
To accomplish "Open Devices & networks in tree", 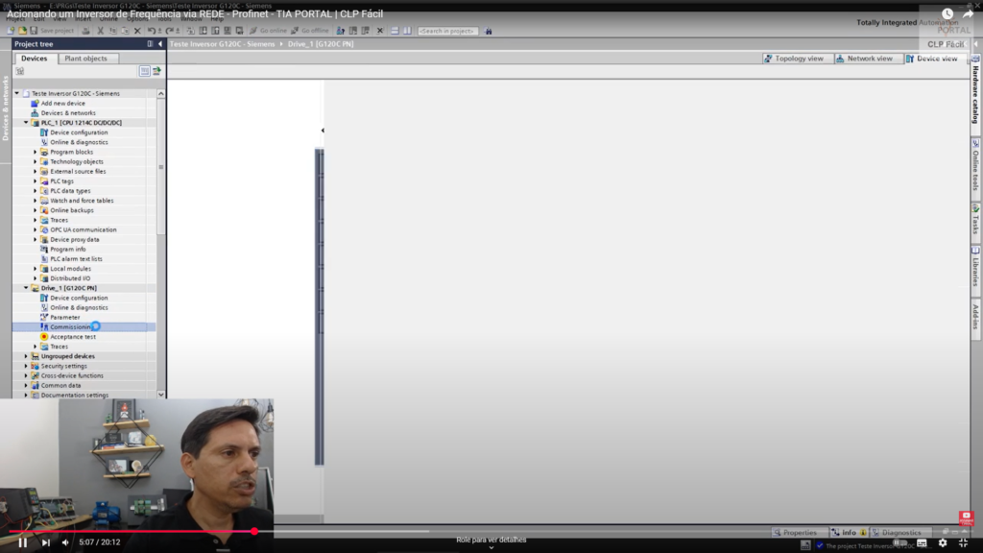I will coord(68,113).
